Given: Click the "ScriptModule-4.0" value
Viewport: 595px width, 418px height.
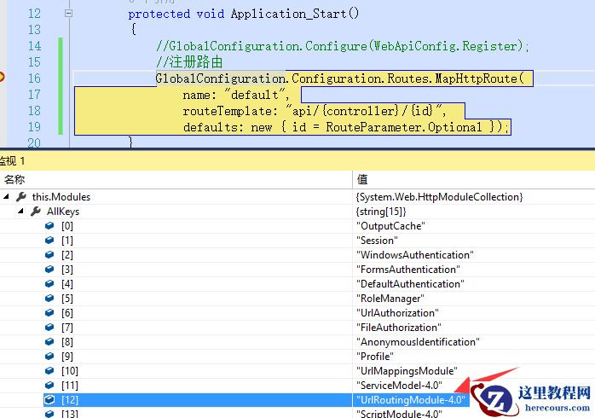Looking at the screenshot, I should [399, 413].
